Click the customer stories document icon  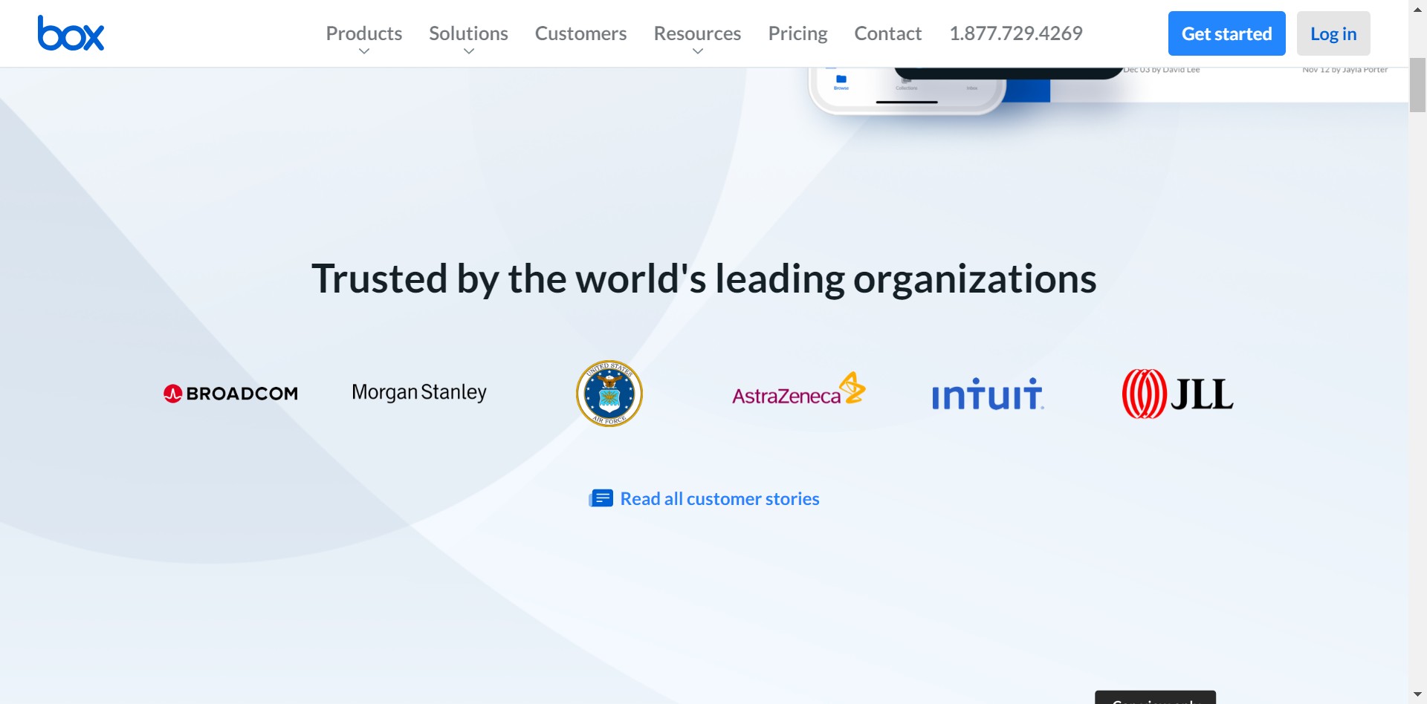coord(601,498)
